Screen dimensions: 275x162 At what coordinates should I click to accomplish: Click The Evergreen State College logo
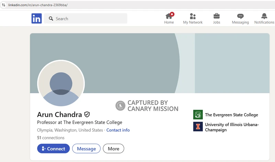(198, 115)
